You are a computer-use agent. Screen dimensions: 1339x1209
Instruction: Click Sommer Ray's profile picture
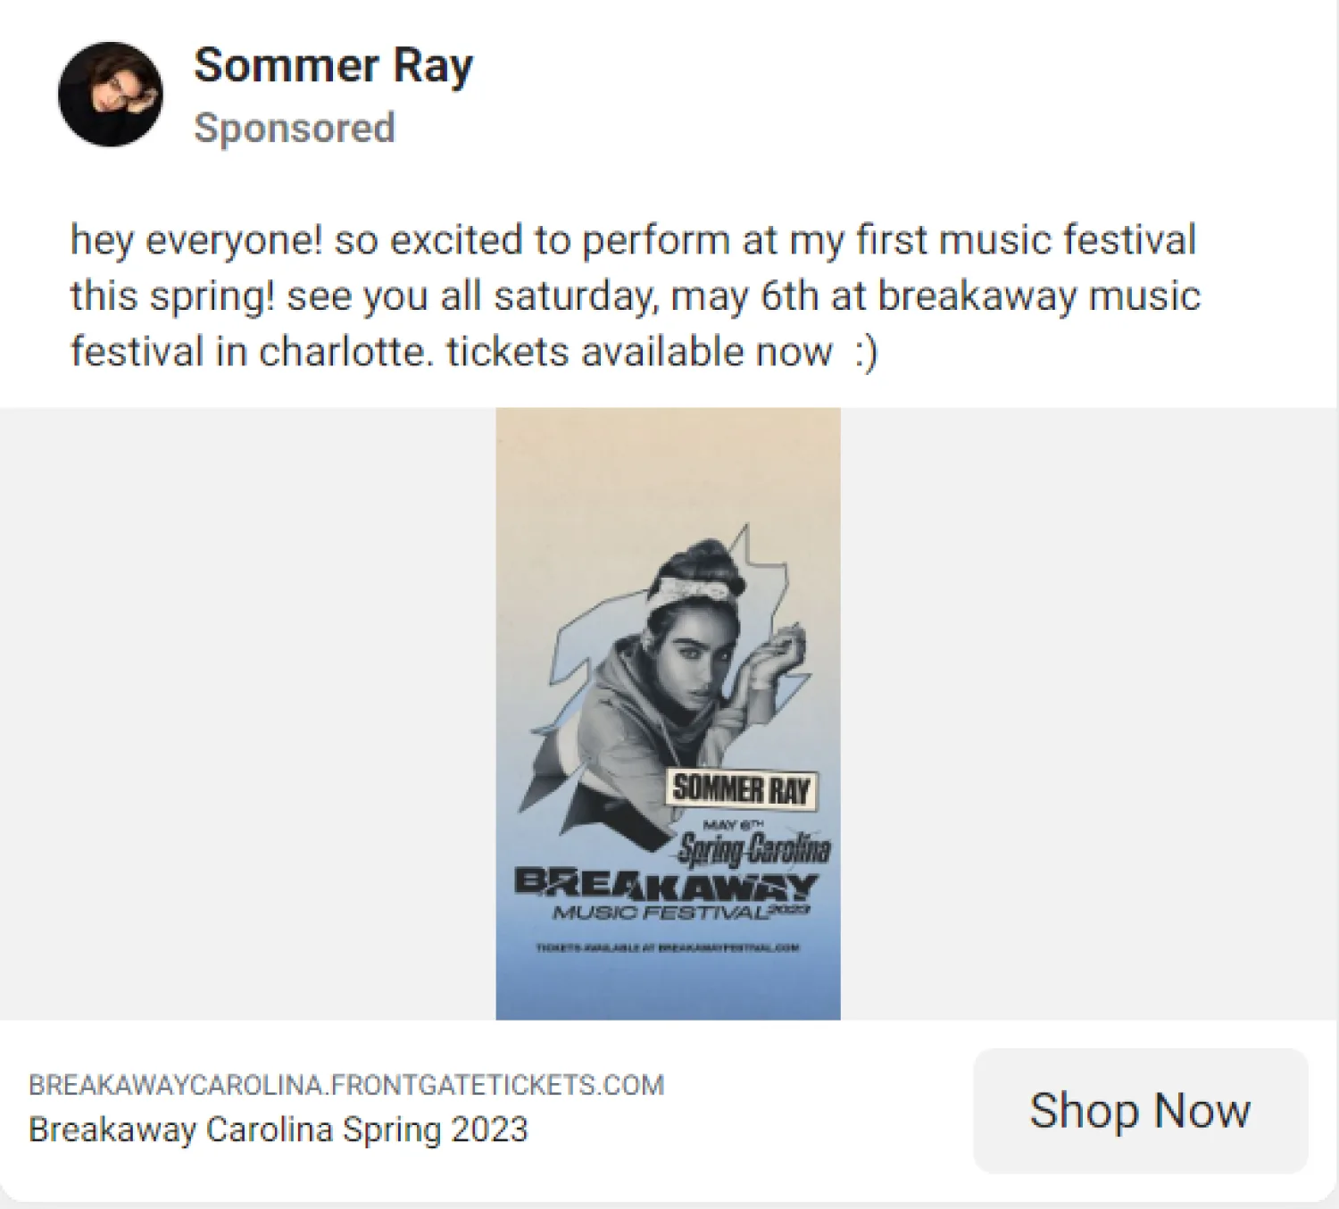coord(110,92)
